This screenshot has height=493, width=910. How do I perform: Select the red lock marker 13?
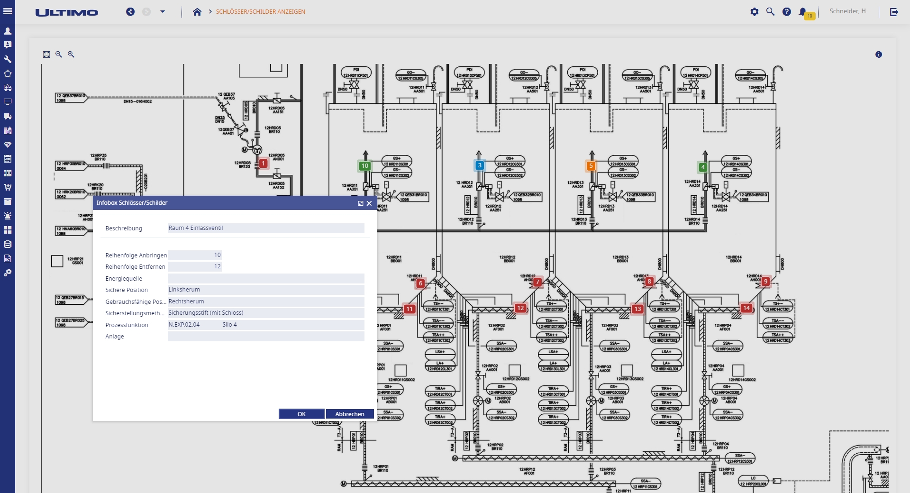pyautogui.click(x=637, y=309)
